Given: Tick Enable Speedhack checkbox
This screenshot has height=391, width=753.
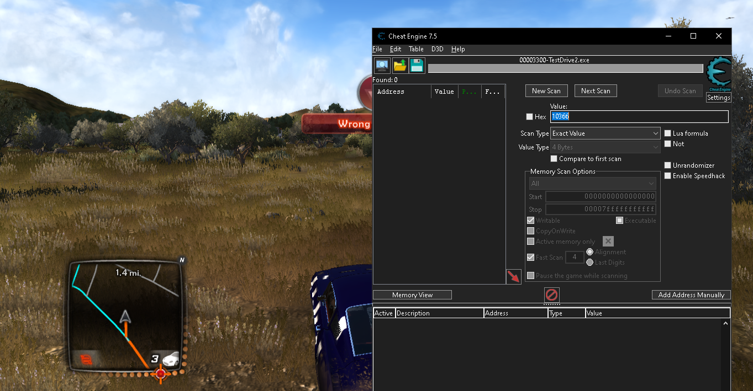Looking at the screenshot, I should (668, 176).
